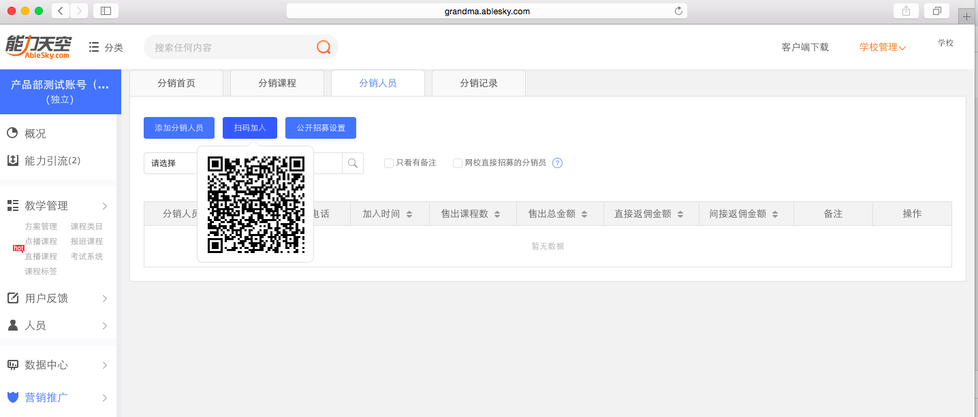This screenshot has height=417, width=978.
Task: Open the 请选择 dropdown
Action: point(170,163)
